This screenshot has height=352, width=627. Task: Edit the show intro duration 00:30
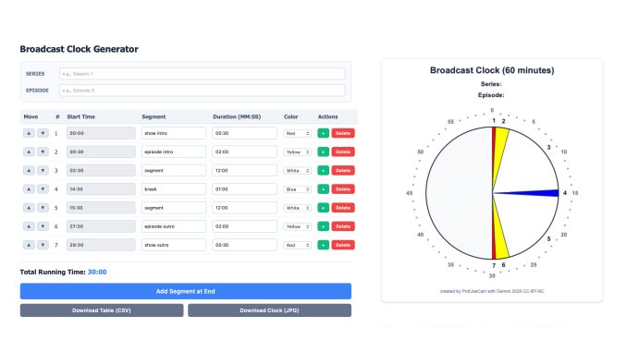click(x=244, y=133)
